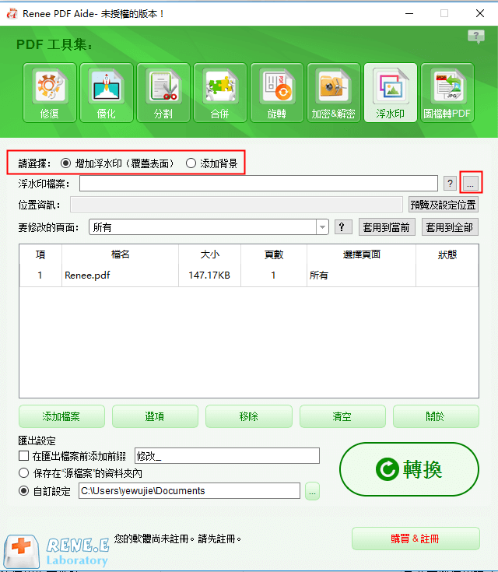Open the 旋轉 (Rotate) PDF tool
This screenshot has width=498, height=572.
(277, 93)
